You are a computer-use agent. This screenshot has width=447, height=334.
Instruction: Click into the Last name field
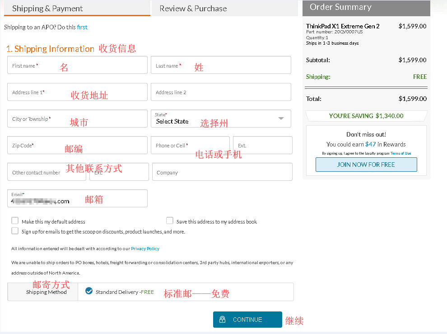pyautogui.click(x=220, y=65)
